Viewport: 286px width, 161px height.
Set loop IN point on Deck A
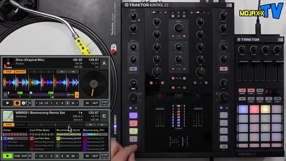(x=87, y=103)
